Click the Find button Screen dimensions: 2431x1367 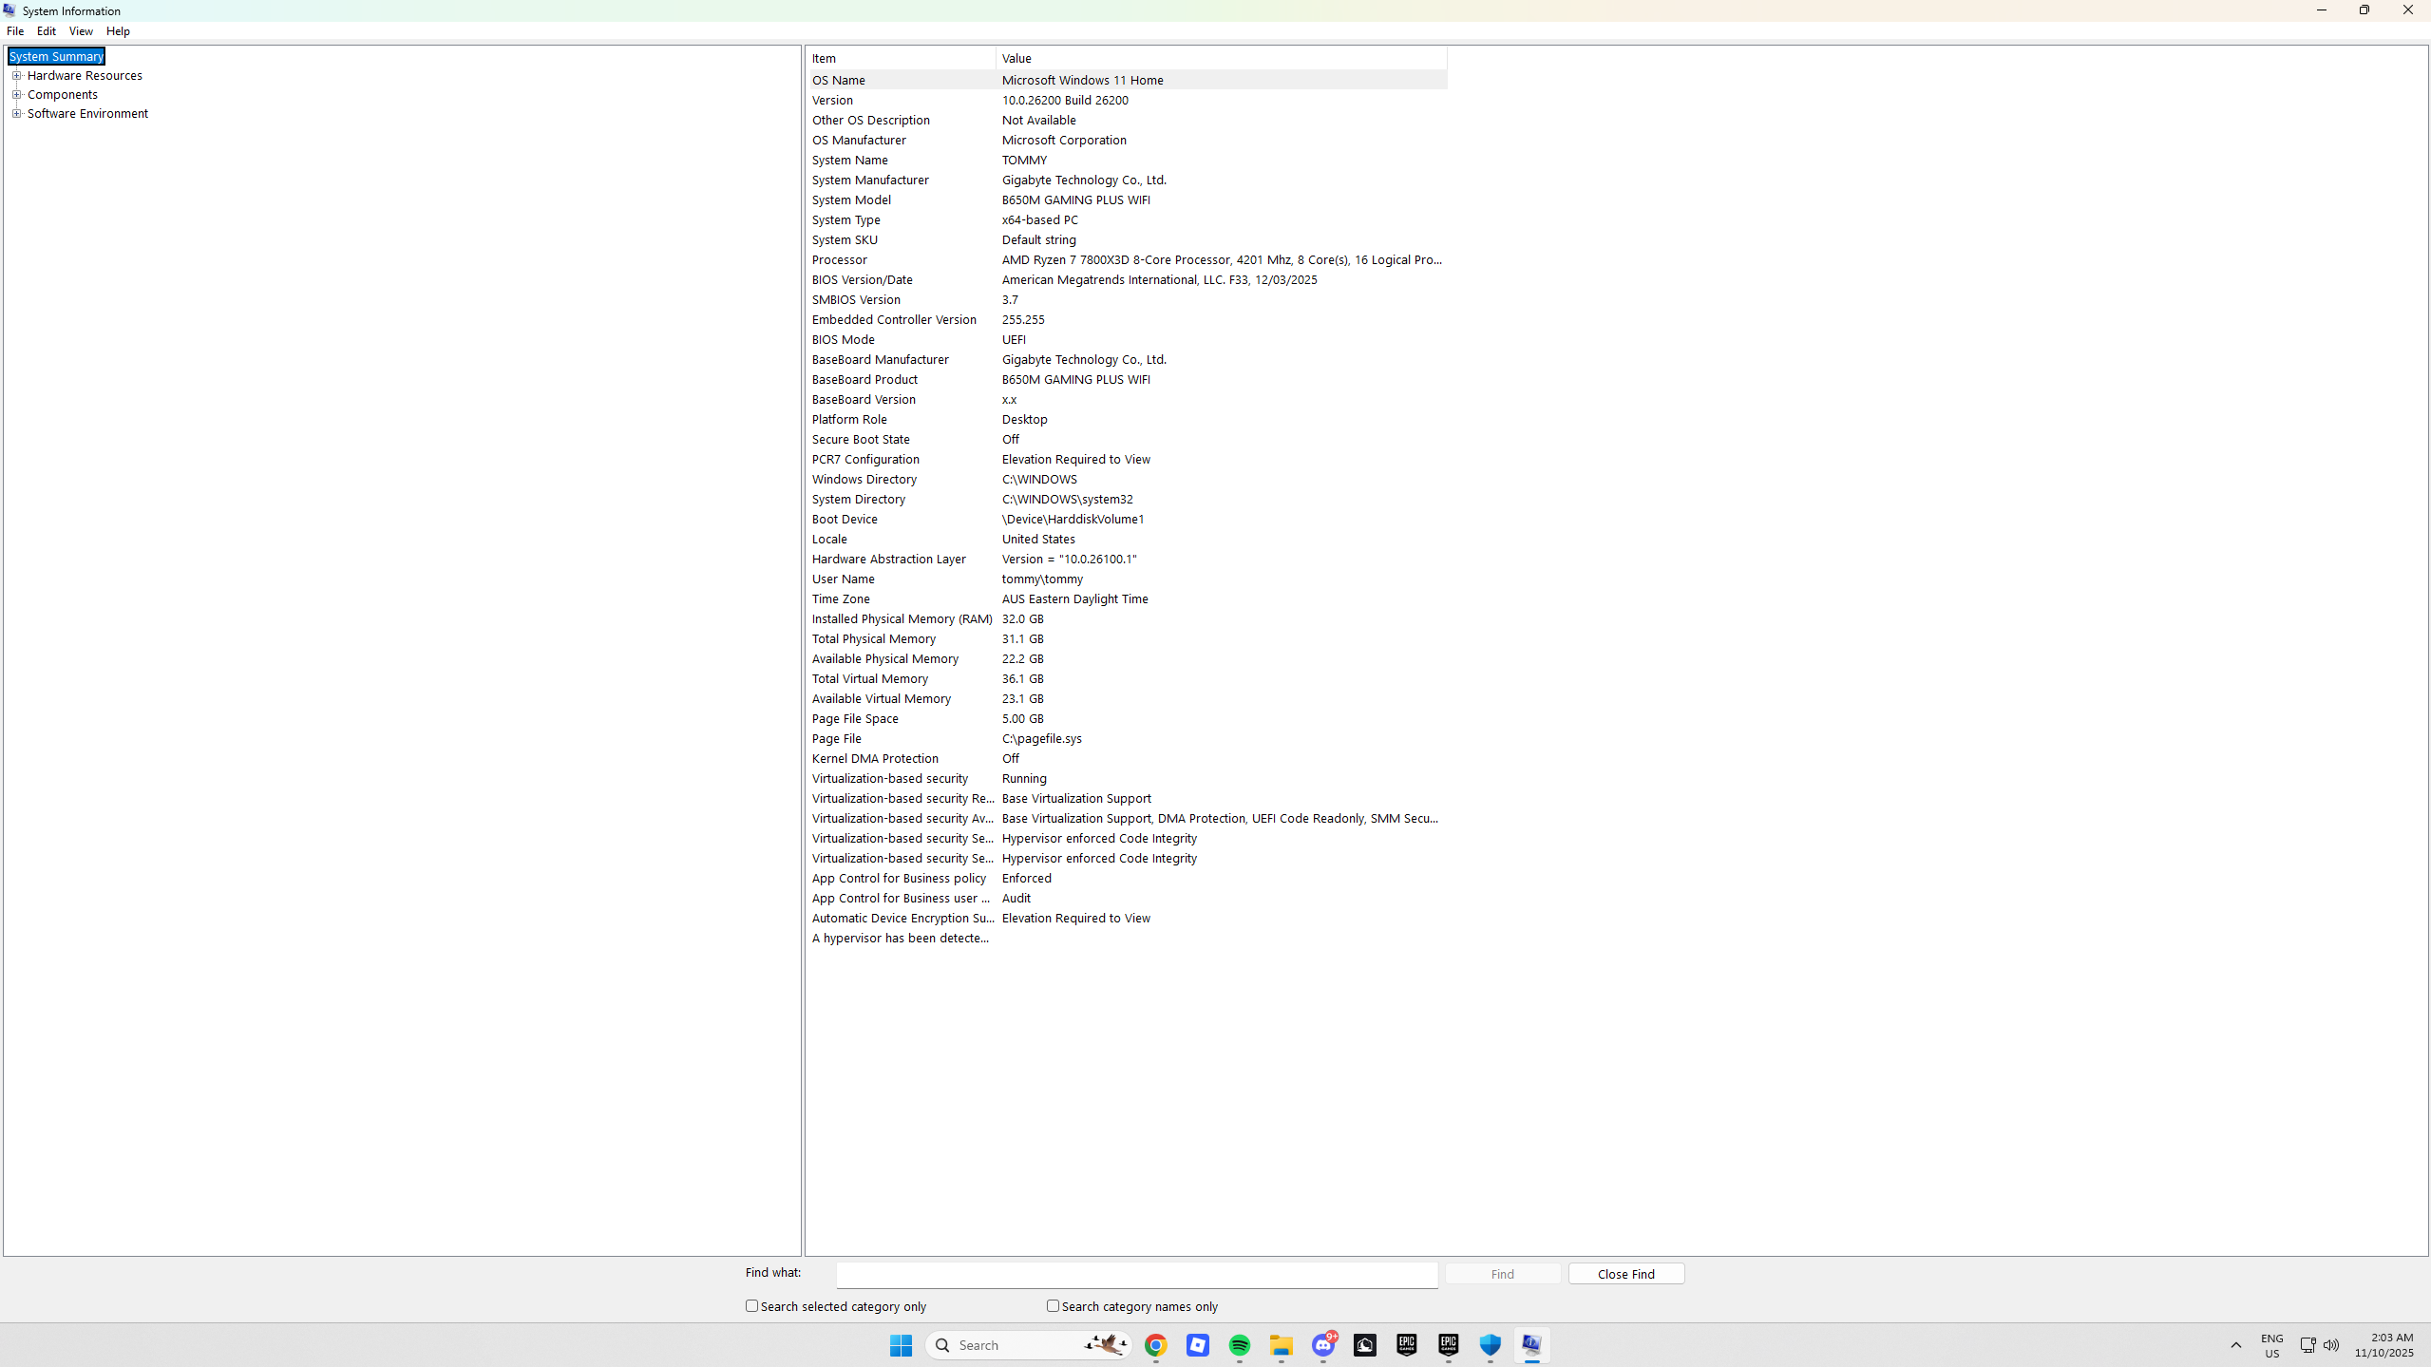pos(1502,1274)
